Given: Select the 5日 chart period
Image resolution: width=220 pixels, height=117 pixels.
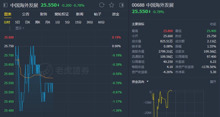Looking at the screenshot, I should (17, 22).
